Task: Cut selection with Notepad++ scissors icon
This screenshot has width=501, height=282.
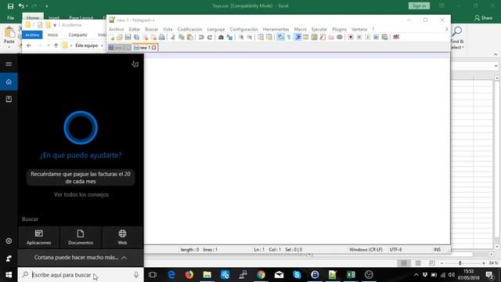Action: pos(173,37)
